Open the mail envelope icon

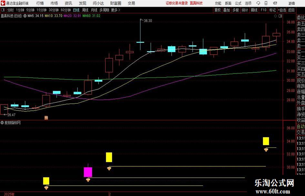(x=275, y=3)
